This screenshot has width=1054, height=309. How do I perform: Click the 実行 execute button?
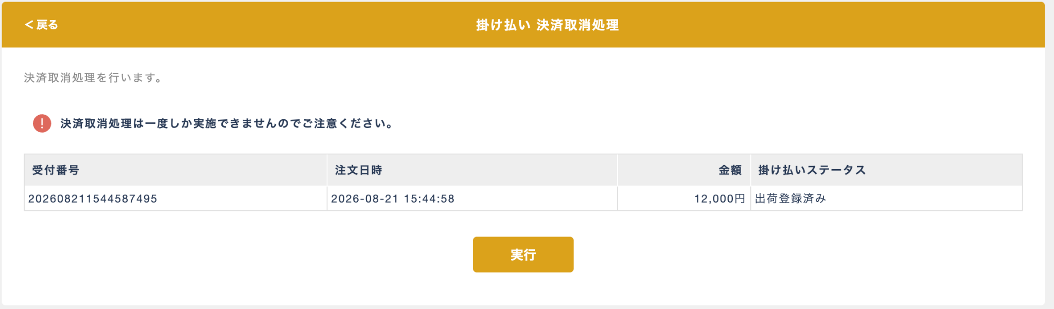pyautogui.click(x=523, y=255)
